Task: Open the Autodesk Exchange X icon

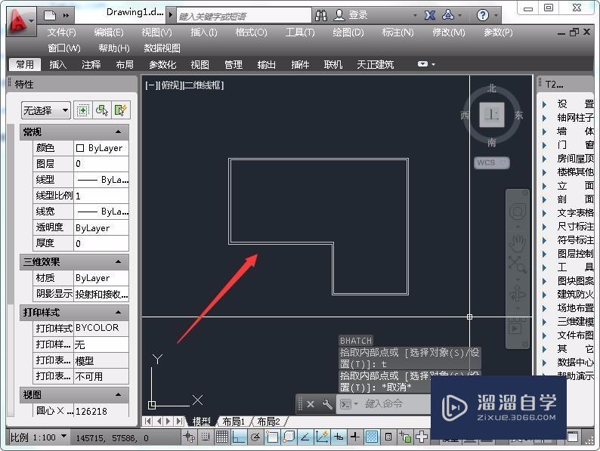Action: (430, 15)
